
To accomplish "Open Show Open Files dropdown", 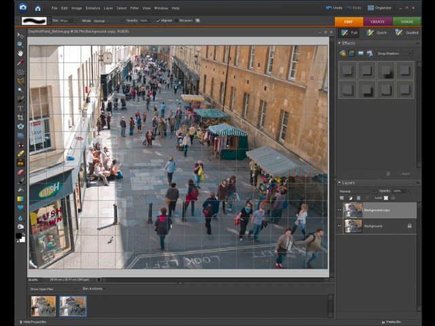I will point(53,289).
